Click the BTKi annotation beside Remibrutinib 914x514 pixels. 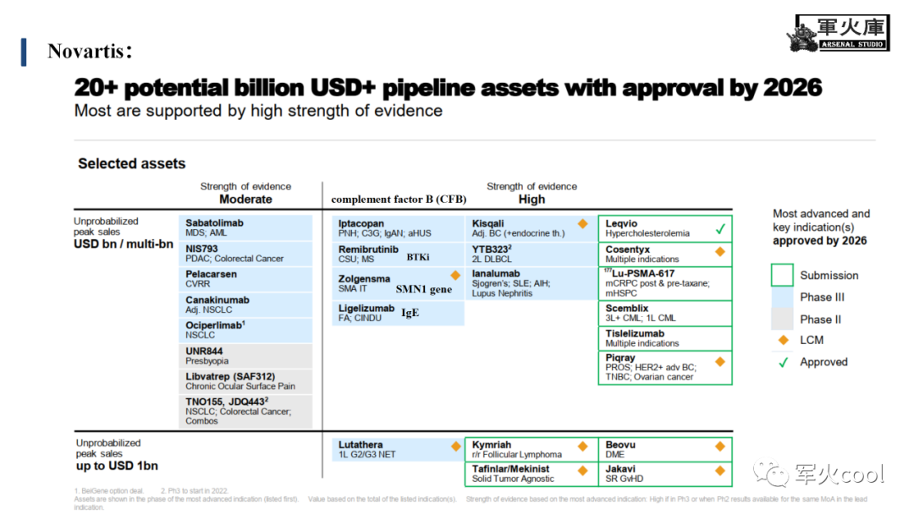point(418,257)
